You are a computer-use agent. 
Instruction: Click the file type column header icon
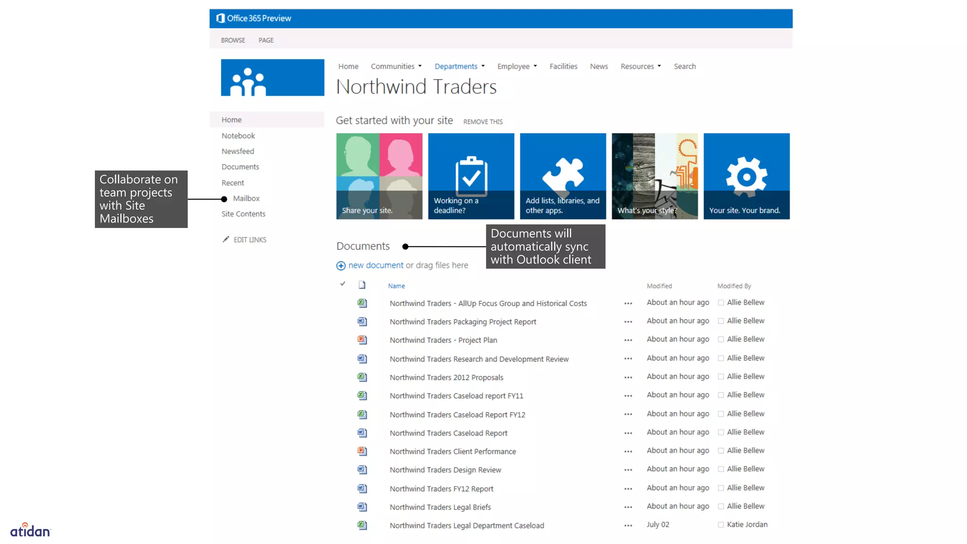click(362, 285)
